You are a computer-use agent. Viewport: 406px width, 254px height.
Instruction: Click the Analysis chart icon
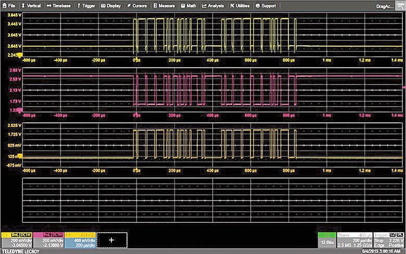(x=204, y=6)
